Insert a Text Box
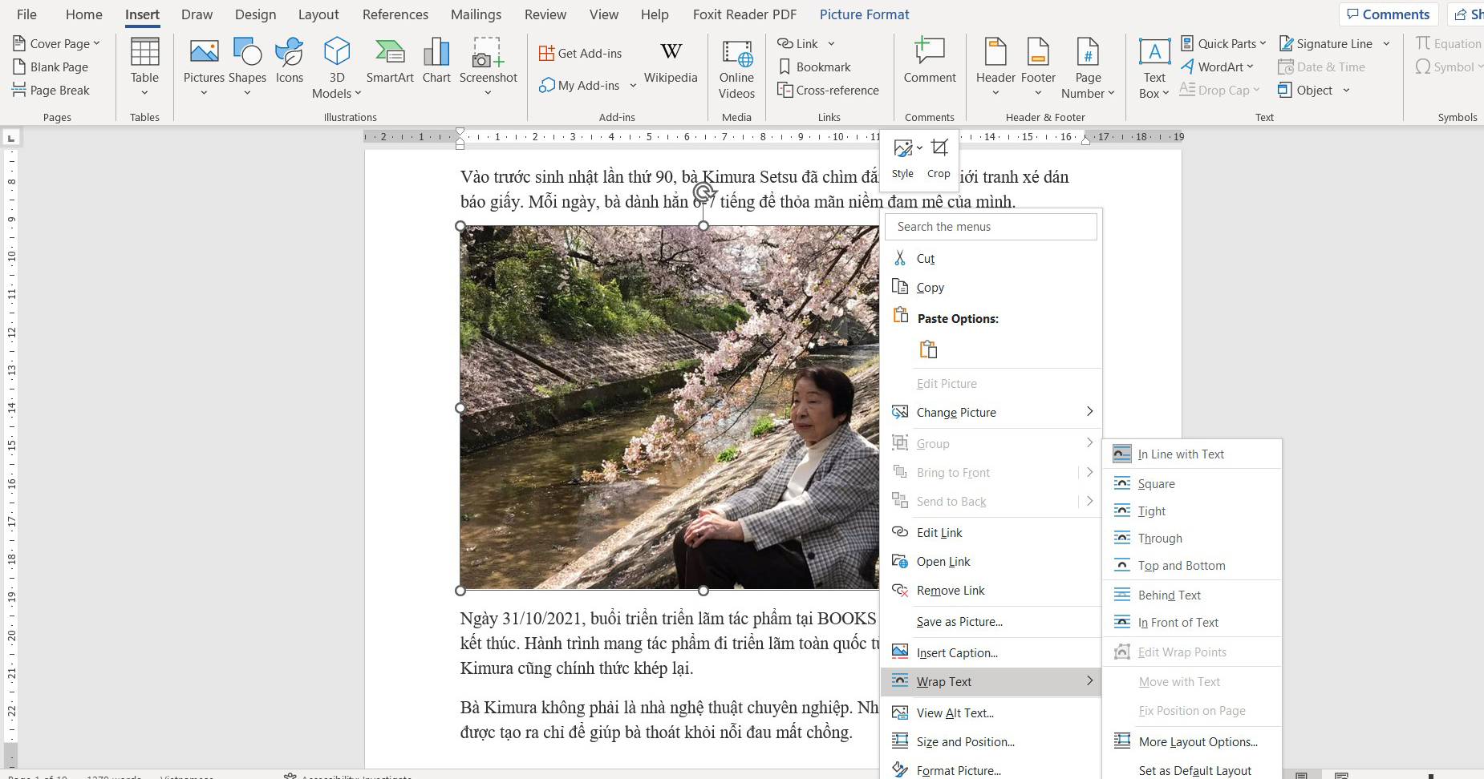The width and height of the screenshot is (1484, 779). 1154,69
